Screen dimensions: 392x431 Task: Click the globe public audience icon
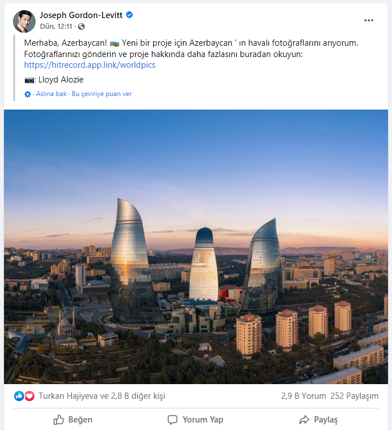(81, 27)
